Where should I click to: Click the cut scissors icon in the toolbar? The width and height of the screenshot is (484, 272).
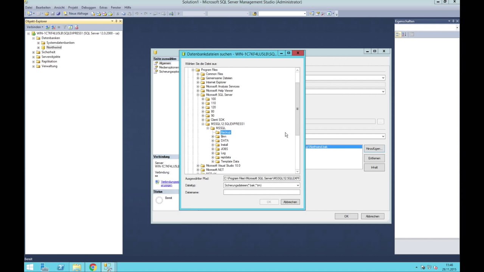[x=118, y=14]
